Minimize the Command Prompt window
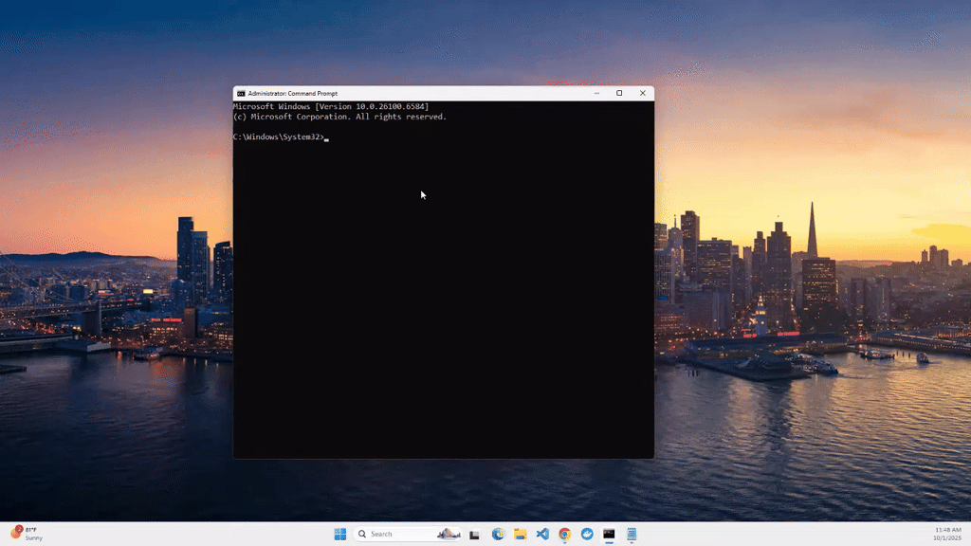The width and height of the screenshot is (971, 546). point(596,94)
